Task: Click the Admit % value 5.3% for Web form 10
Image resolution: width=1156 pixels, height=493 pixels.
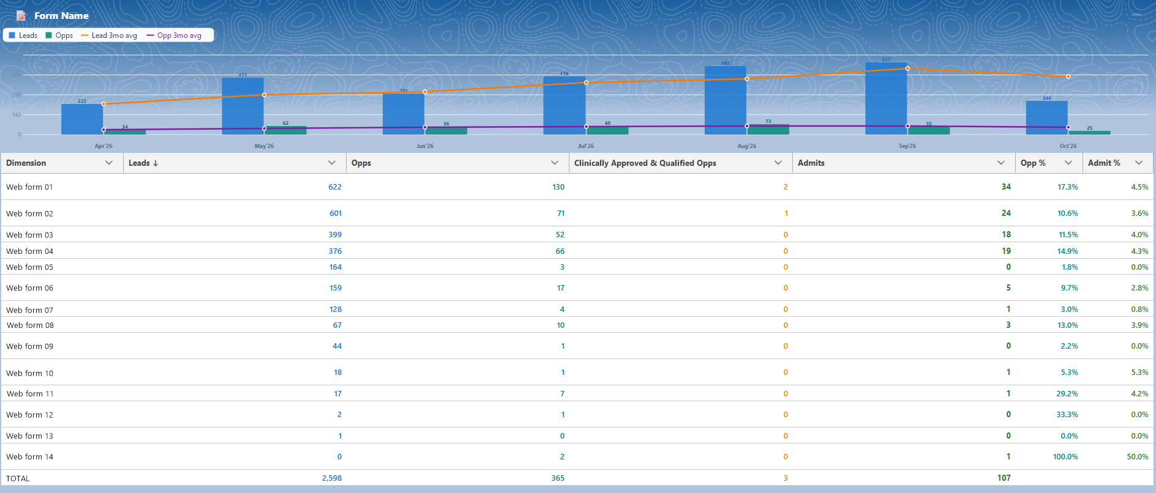Action: click(1139, 373)
